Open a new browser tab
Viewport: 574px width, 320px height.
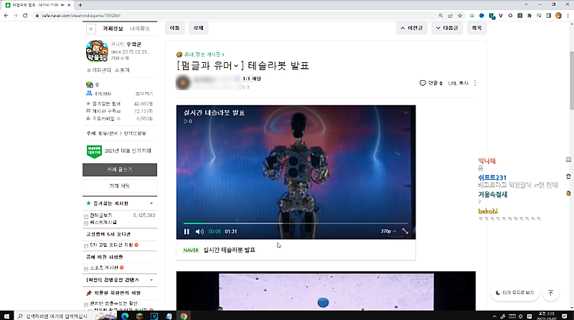click(80, 5)
